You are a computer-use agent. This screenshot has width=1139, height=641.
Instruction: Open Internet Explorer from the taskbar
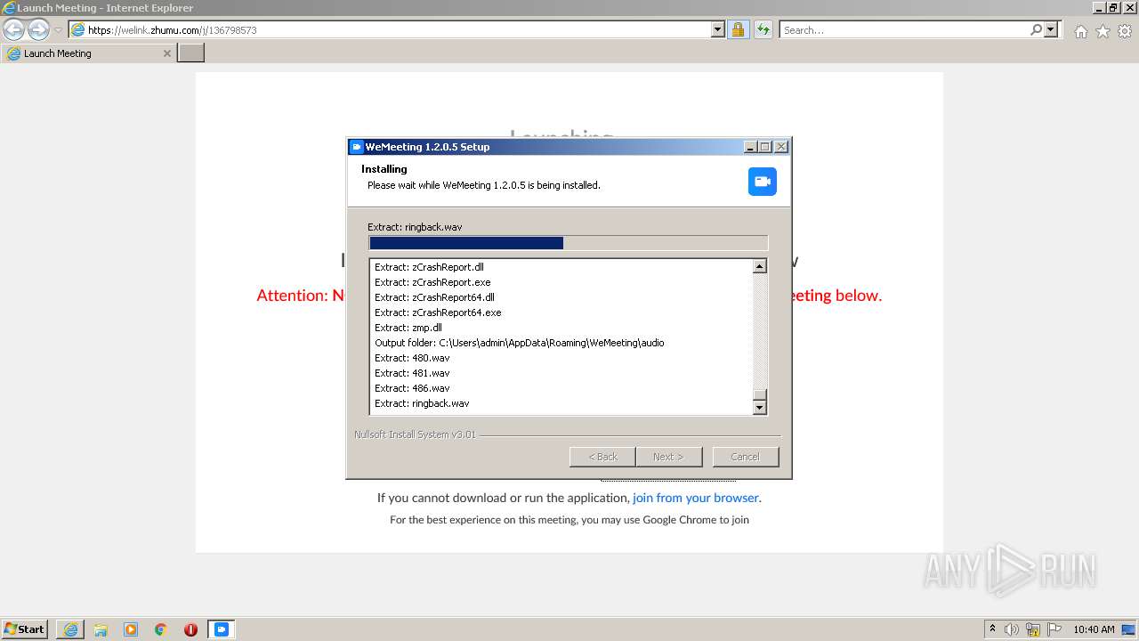[70, 629]
